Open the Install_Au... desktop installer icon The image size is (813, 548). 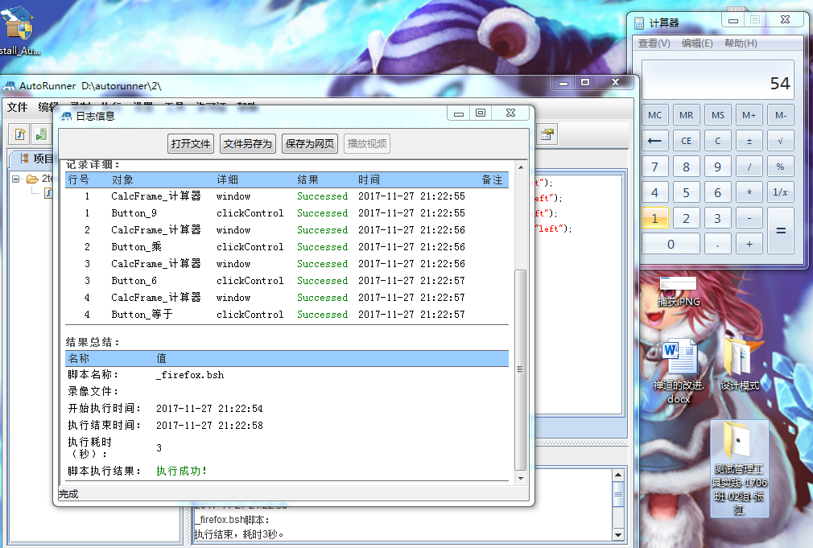click(x=19, y=30)
